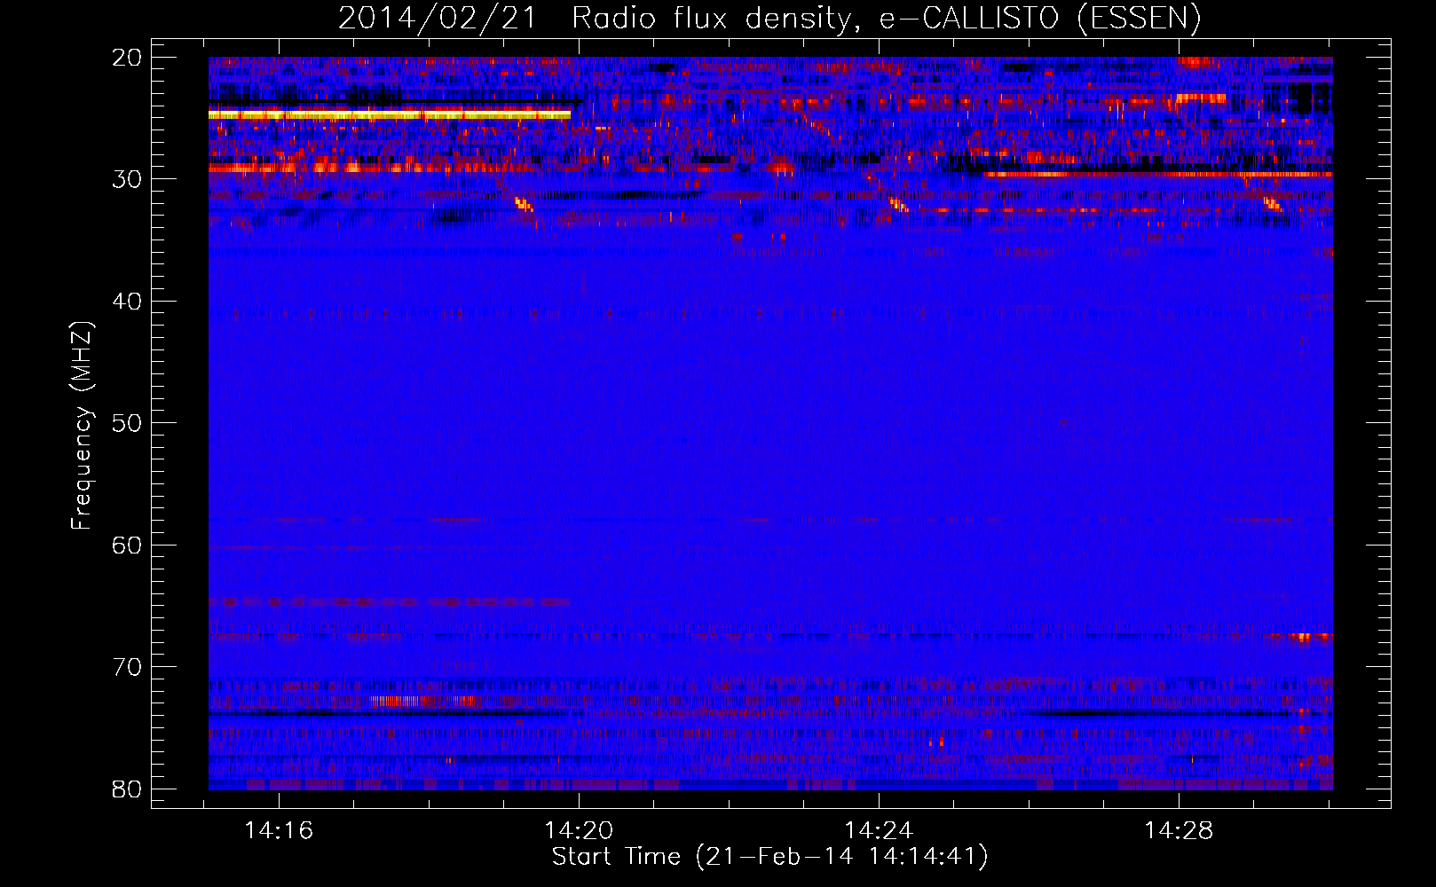The height and width of the screenshot is (887, 1436).
Task: Click the 'Start Time (21-Feb-14 14:14:41)' label
Action: pos(769,857)
